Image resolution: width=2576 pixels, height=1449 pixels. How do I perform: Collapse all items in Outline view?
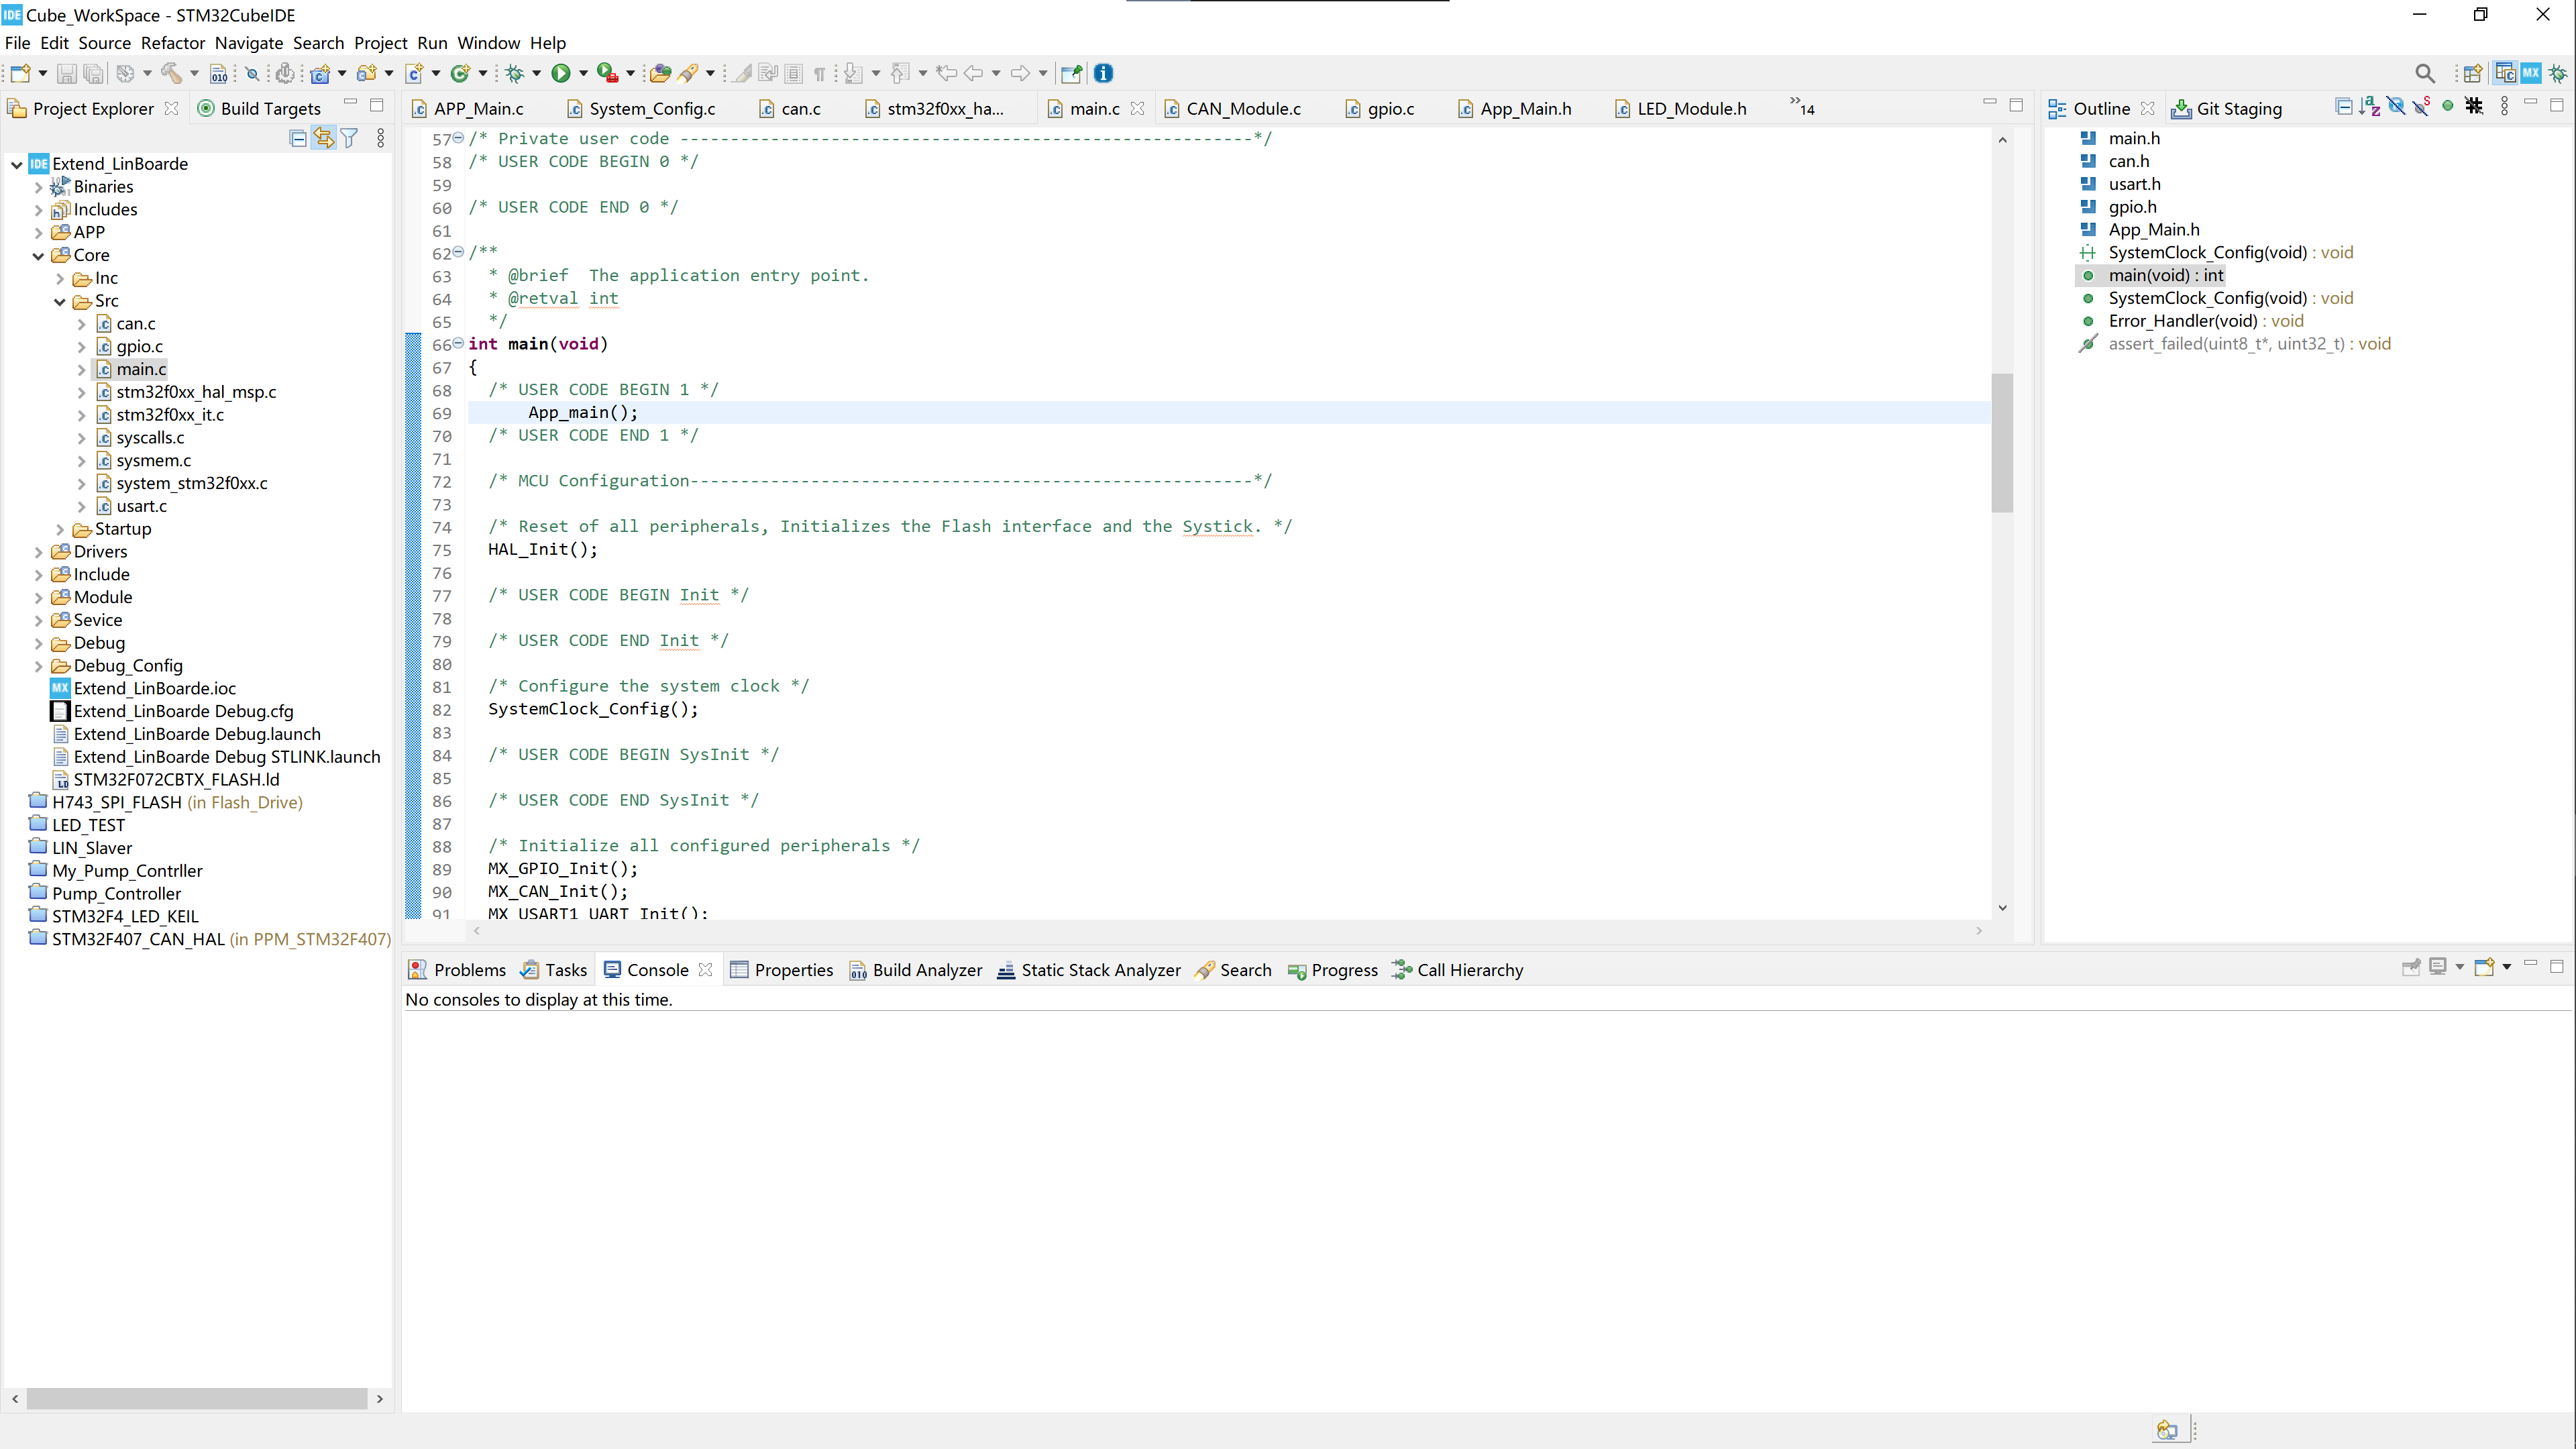(x=2343, y=106)
